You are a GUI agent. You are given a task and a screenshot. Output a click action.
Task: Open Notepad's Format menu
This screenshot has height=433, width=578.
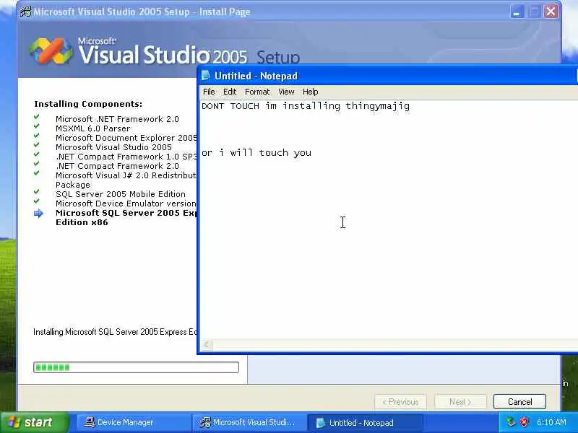(x=257, y=92)
